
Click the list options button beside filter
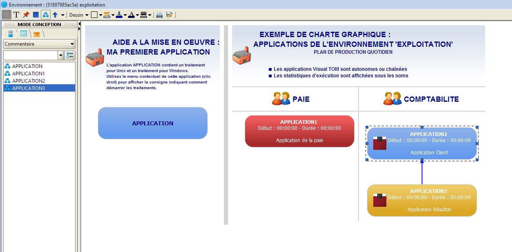pyautogui.click(x=70, y=55)
